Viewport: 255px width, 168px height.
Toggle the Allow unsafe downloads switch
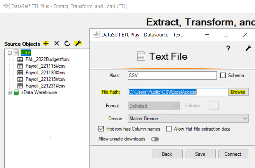click(155, 139)
